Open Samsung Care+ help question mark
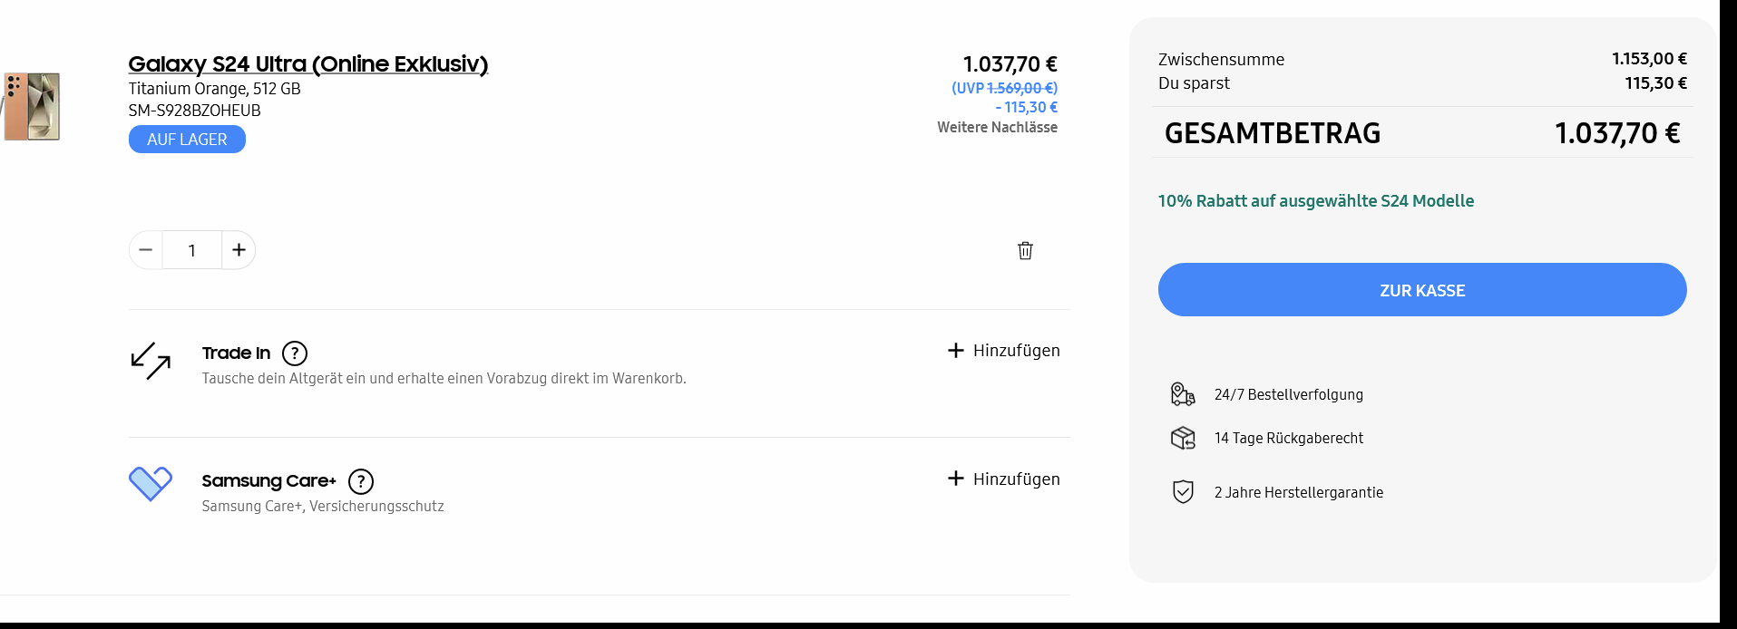 361,481
